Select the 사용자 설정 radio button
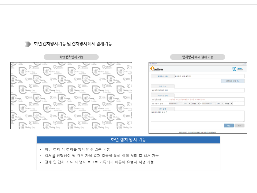Screen dimensions: 257x193 click(x=153, y=103)
